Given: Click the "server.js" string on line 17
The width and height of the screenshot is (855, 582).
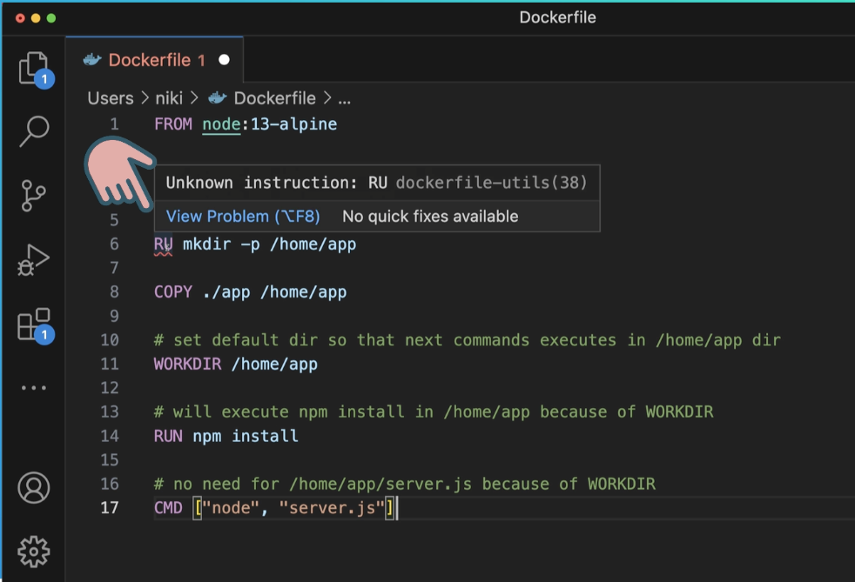Looking at the screenshot, I should coord(332,508).
